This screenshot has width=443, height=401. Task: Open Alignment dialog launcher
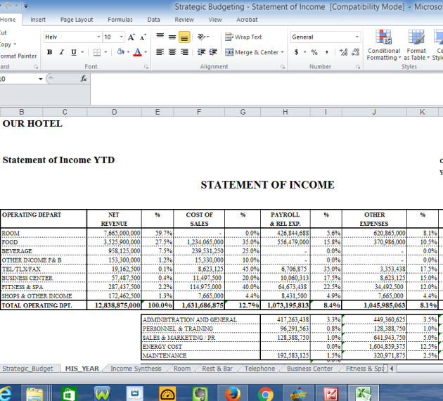(283, 67)
